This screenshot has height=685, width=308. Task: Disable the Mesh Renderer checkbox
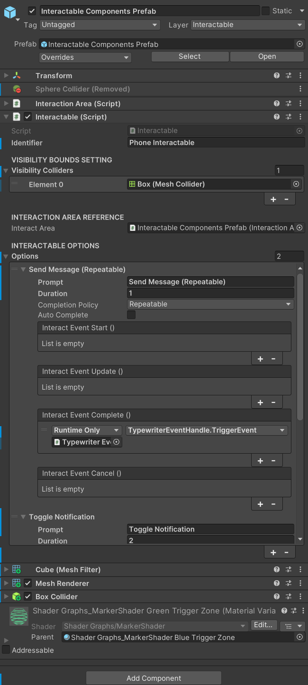[x=28, y=584]
